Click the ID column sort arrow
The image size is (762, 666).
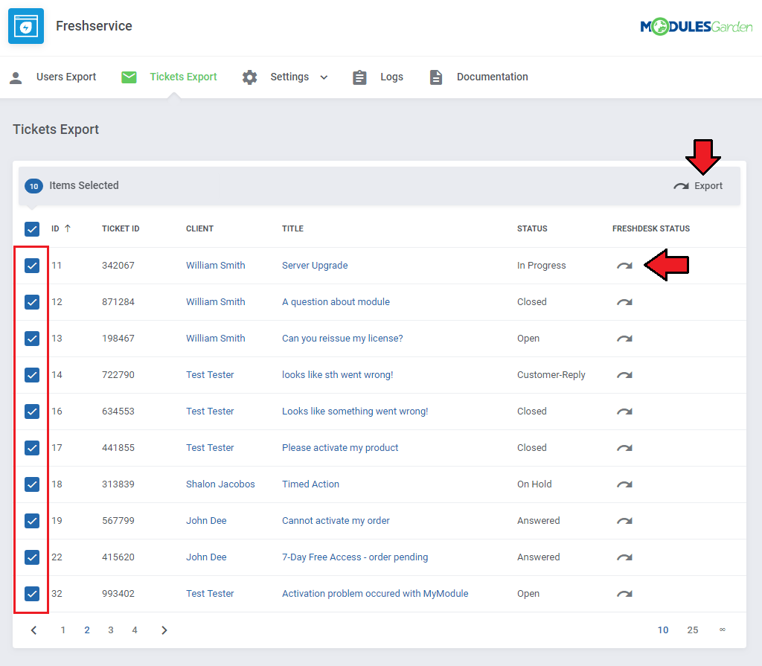tap(68, 228)
